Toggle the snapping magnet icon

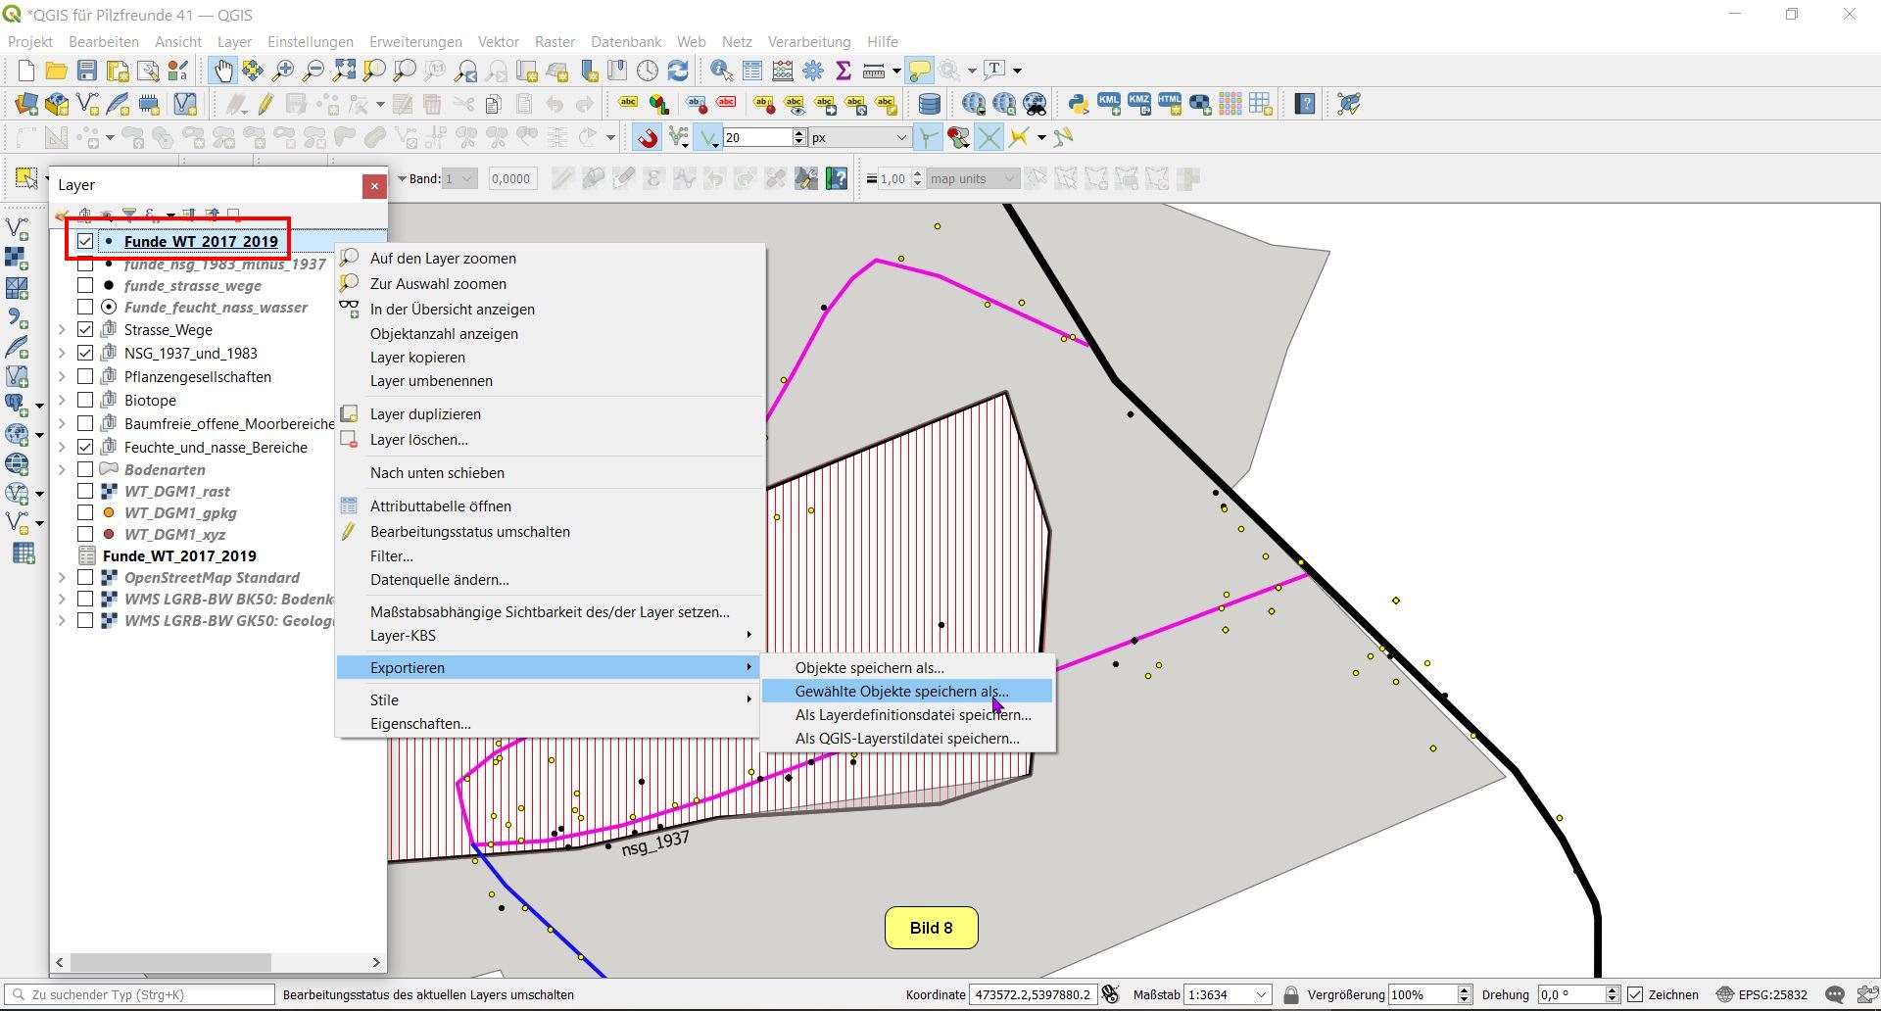click(647, 138)
